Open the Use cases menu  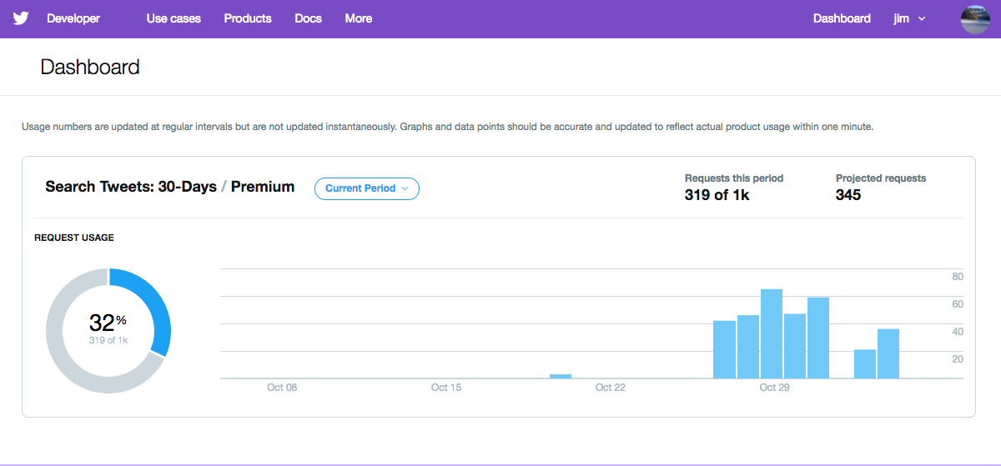(x=174, y=18)
